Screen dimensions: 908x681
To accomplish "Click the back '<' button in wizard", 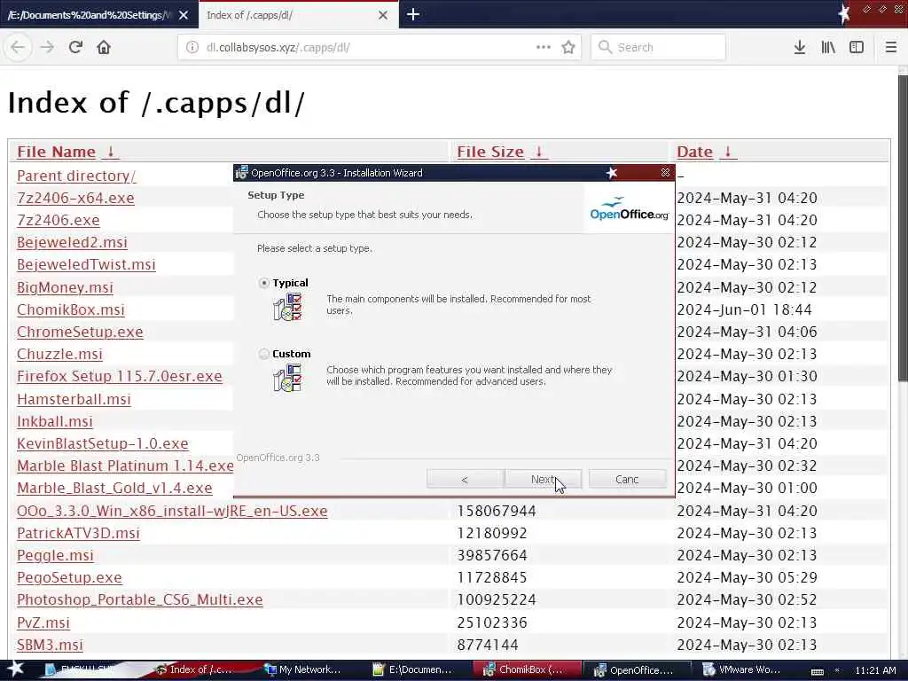I will (x=465, y=479).
